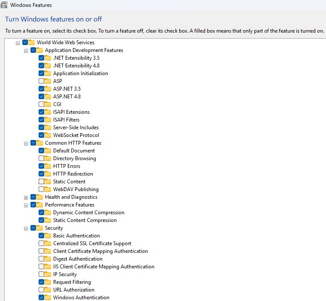
Task: Uncheck .NET Extensibility 4.8 checkbox
Action: click(41, 66)
